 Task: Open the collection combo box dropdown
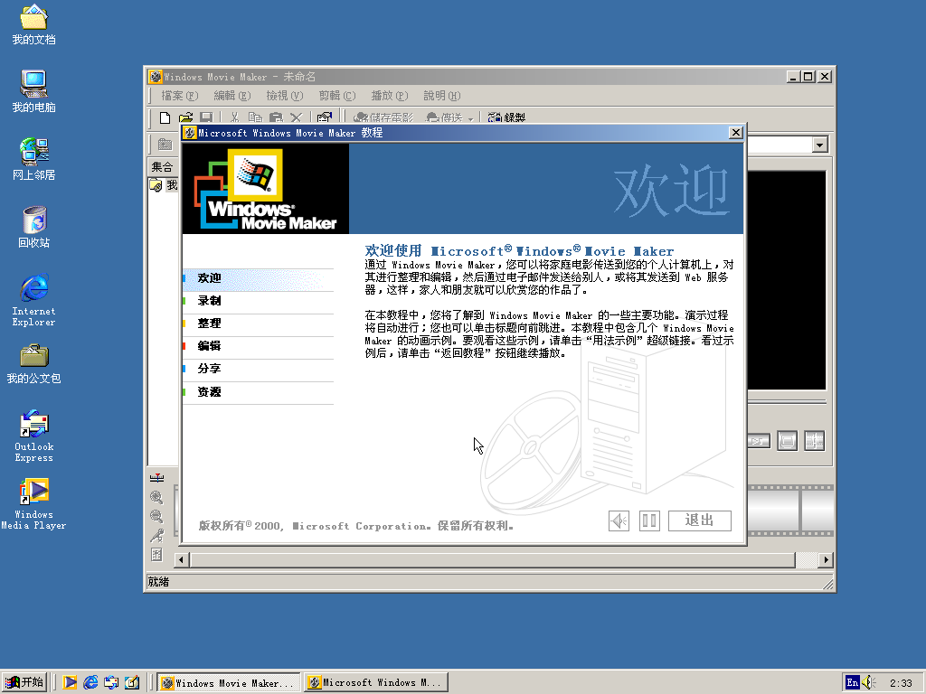click(x=819, y=145)
